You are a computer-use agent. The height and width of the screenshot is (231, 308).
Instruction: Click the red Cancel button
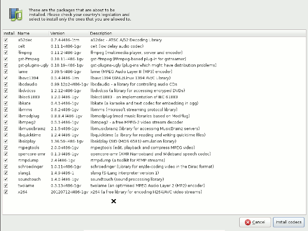click(x=255, y=222)
